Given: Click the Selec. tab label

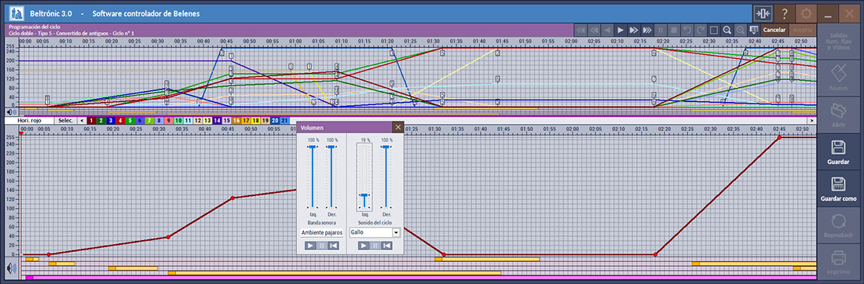Looking at the screenshot, I should (x=65, y=120).
